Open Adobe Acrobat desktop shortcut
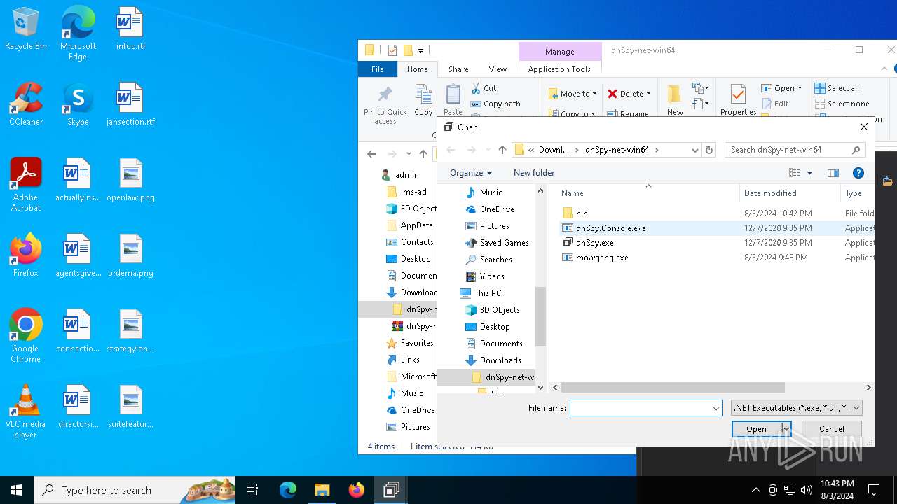This screenshot has width=897, height=504. 26,185
